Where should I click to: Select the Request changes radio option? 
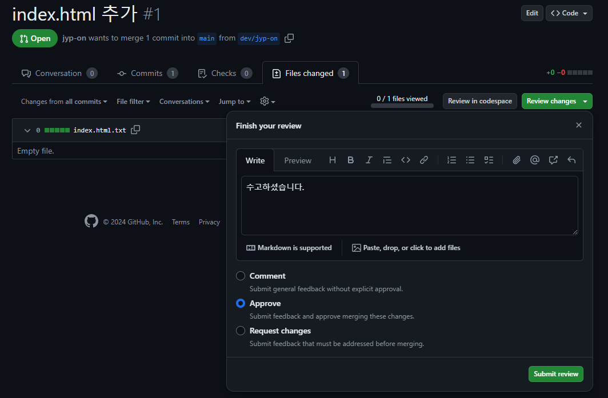point(241,331)
